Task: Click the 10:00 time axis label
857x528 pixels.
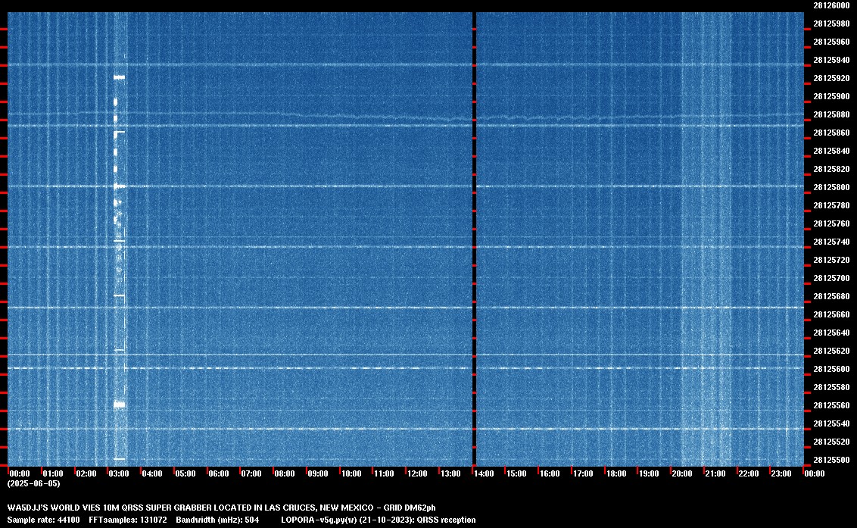Action: tap(351, 473)
